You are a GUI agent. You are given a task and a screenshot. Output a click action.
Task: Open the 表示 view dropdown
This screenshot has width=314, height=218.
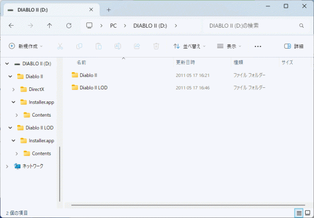[x=229, y=46]
